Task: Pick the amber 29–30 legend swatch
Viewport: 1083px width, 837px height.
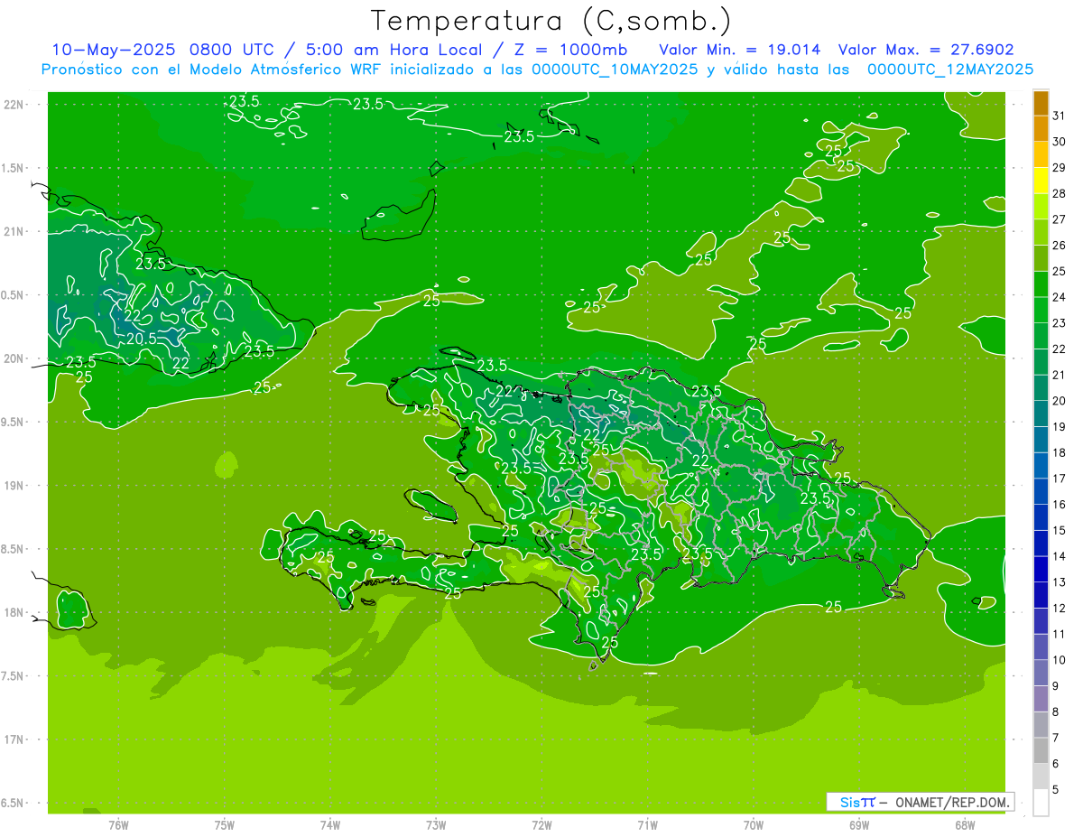Action: (1041, 154)
